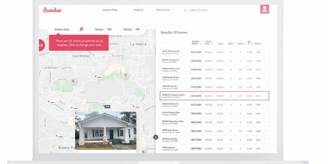Favorite 1991 Maroon St with heart
The height and width of the screenshot is (164, 328).
[265, 87]
